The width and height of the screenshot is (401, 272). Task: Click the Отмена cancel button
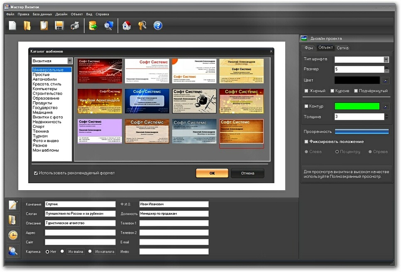(247, 173)
